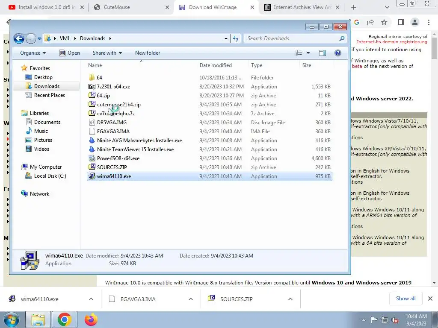Click New folder in toolbar
Screen dimensions: 438x328
(148, 53)
